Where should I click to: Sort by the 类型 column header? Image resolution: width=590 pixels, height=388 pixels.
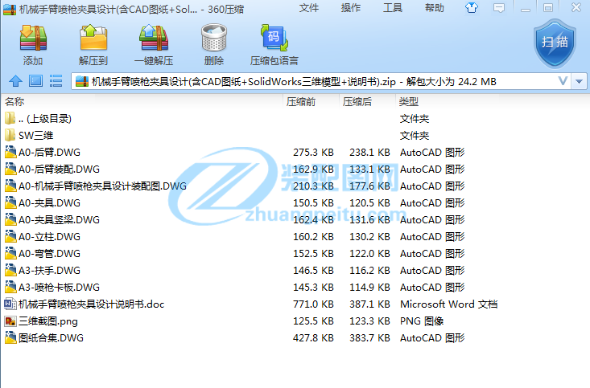[x=409, y=101]
